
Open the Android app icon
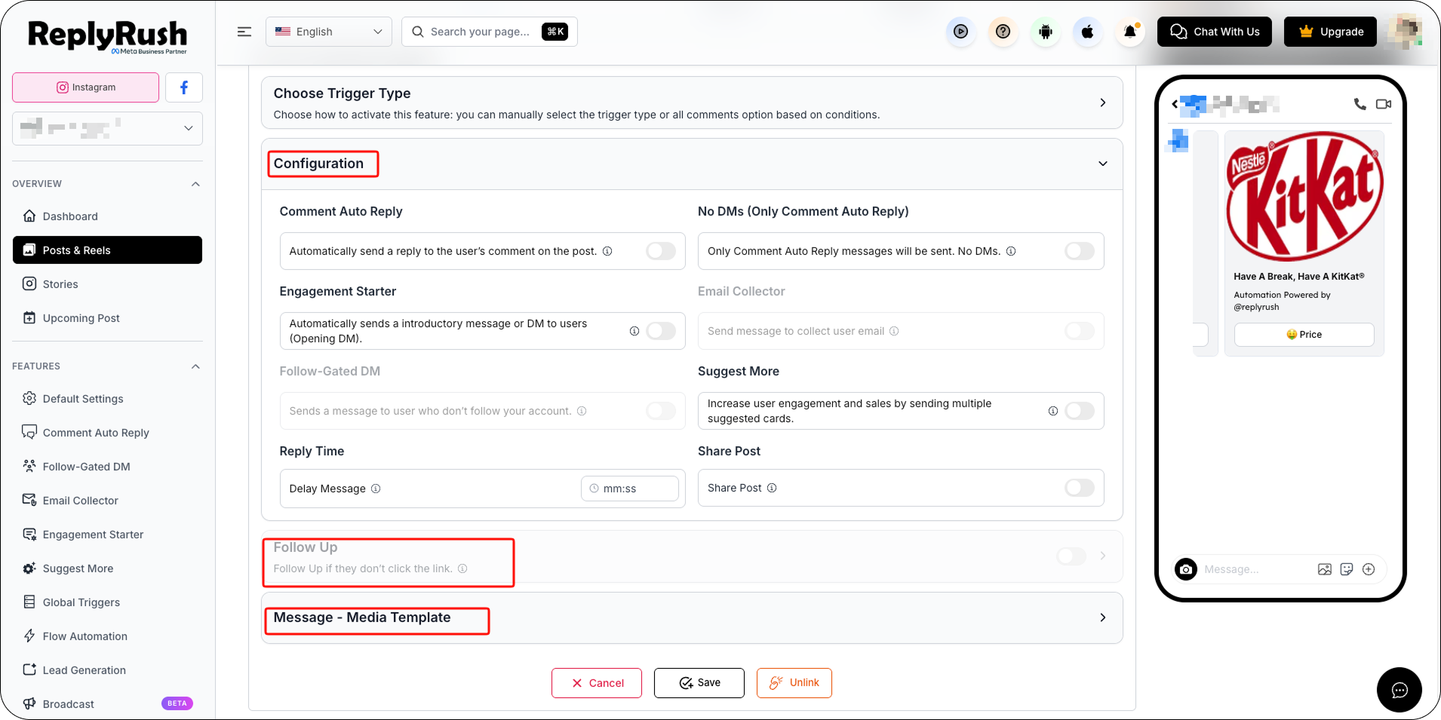click(x=1045, y=32)
